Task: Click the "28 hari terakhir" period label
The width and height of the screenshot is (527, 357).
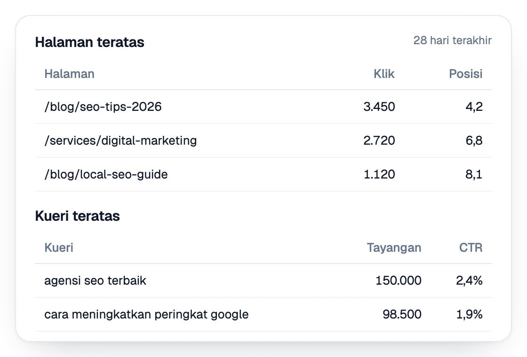Action: pos(452,40)
